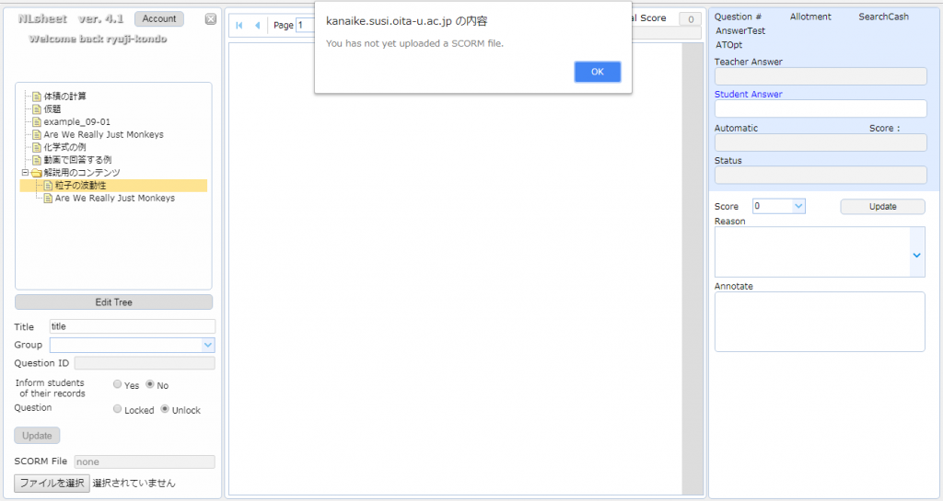Select 動画で回答する例 in the tree
The height and width of the screenshot is (501, 943).
pyautogui.click(x=77, y=160)
